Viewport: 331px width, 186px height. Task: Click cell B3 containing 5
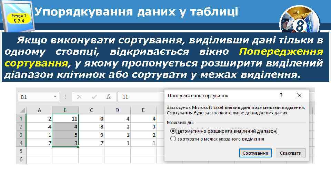click(x=65, y=135)
